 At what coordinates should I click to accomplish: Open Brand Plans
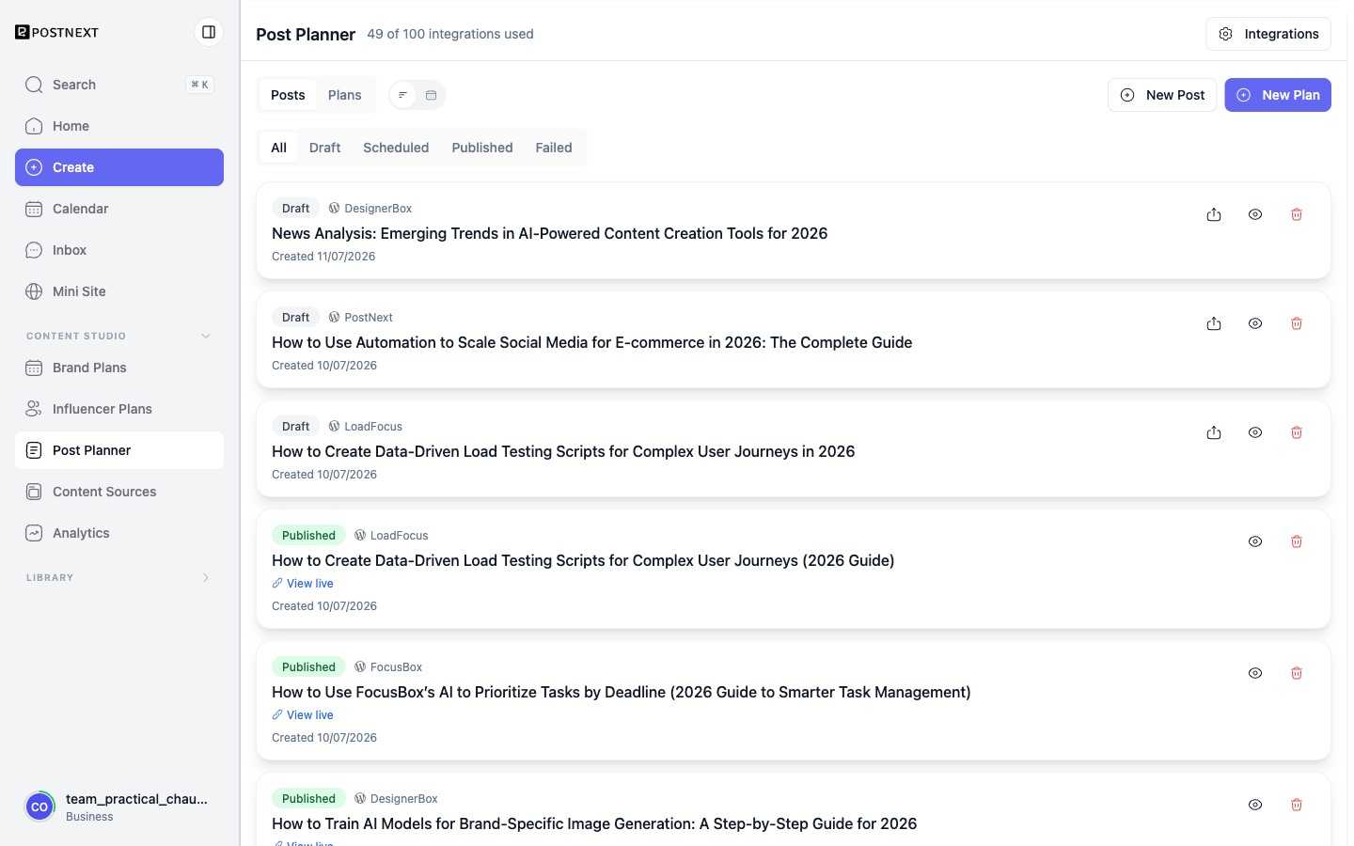point(119,368)
